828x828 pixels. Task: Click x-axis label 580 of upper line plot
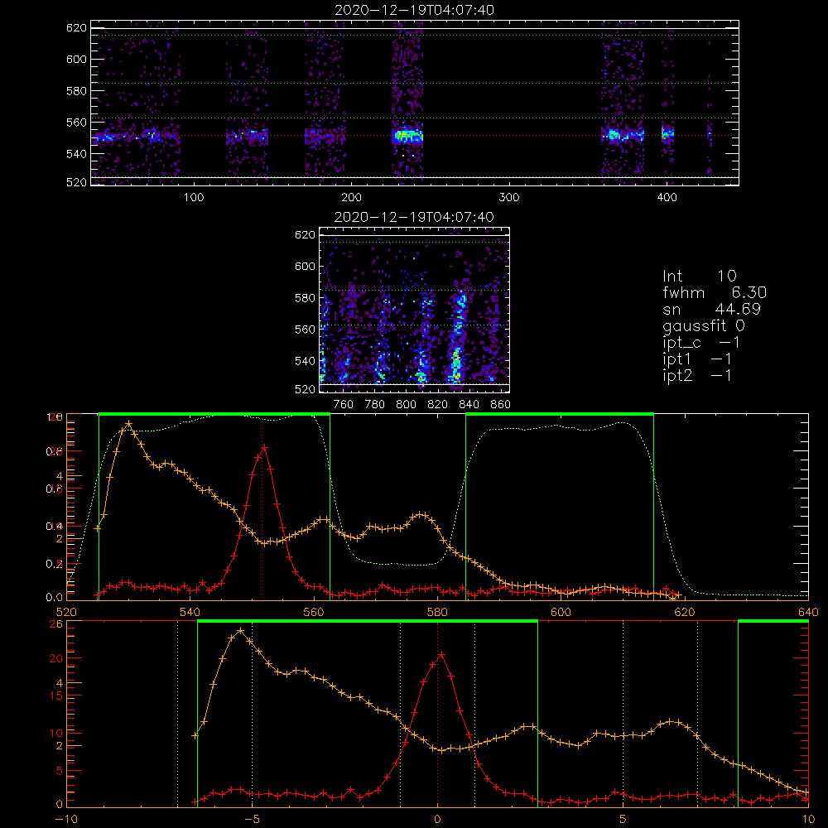tap(437, 612)
